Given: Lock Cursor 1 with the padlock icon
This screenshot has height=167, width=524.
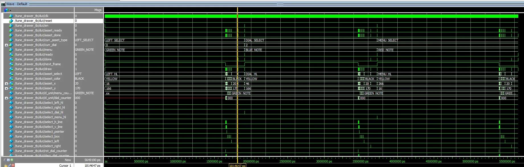Looking at the screenshot, I should (6, 165).
